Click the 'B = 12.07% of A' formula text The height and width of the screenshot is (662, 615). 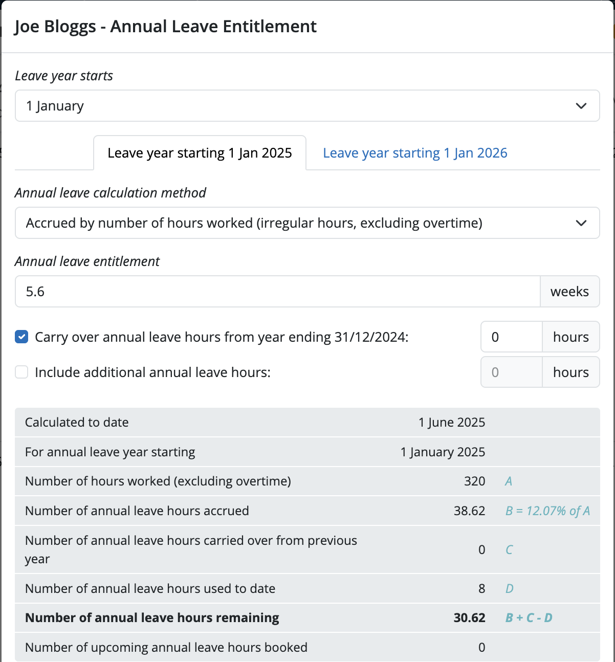pos(547,511)
